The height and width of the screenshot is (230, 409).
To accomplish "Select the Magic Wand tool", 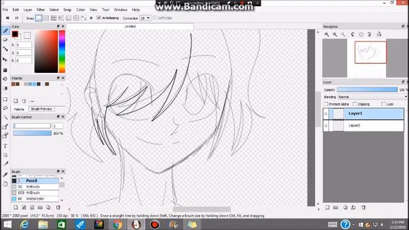I will point(5,118).
